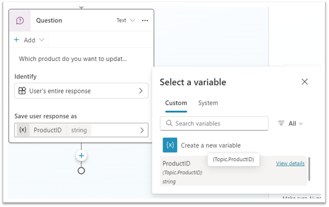Viewport: 329px width, 207px height.
Task: Click the Create a new variable icon
Action: [x=170, y=145]
